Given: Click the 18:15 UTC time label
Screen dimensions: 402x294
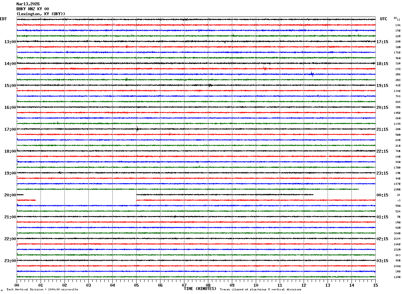Looking at the screenshot, I should coord(382,64).
